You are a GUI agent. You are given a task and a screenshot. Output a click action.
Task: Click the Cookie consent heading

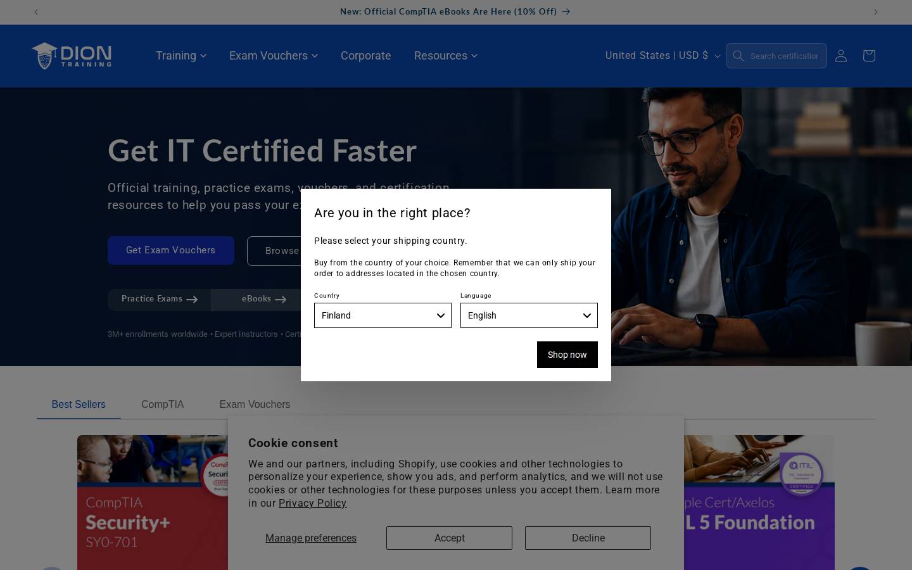293,443
